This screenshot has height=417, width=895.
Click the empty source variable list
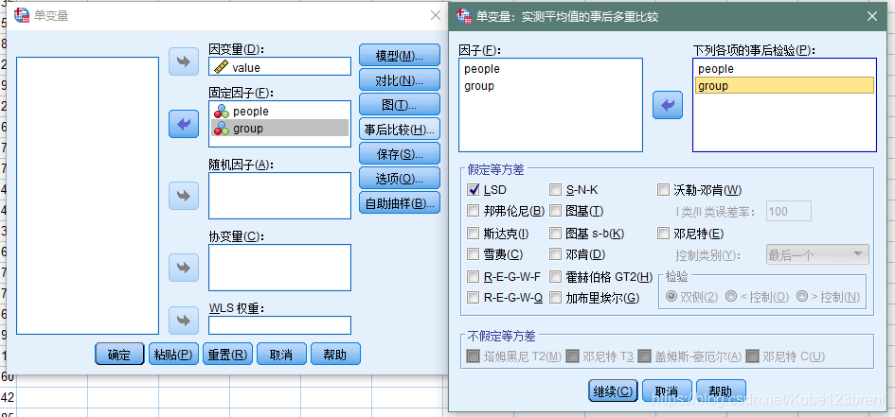coord(88,196)
